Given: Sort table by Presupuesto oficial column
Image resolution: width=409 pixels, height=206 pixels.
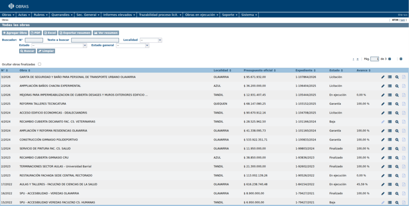Looking at the screenshot, I should 259,71.
